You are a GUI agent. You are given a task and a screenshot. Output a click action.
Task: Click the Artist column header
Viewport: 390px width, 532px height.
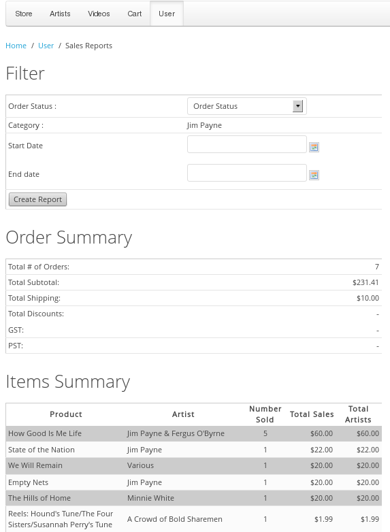coord(183,414)
